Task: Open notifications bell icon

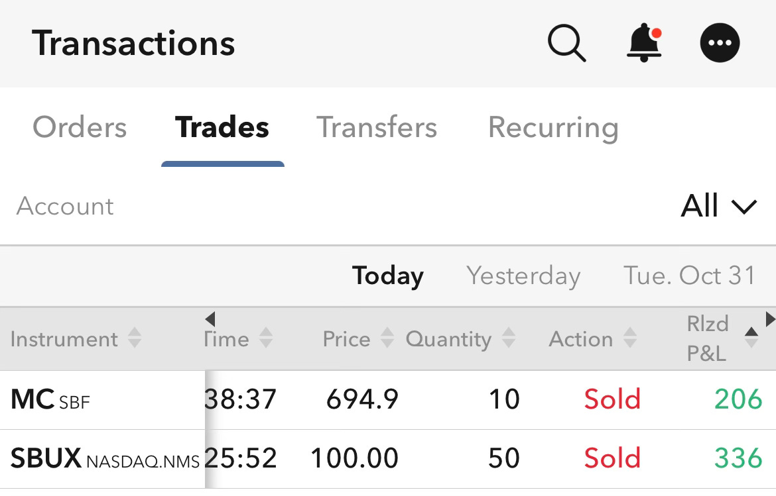Action: pos(645,43)
